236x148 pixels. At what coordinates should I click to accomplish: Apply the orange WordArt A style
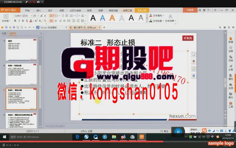(112, 18)
